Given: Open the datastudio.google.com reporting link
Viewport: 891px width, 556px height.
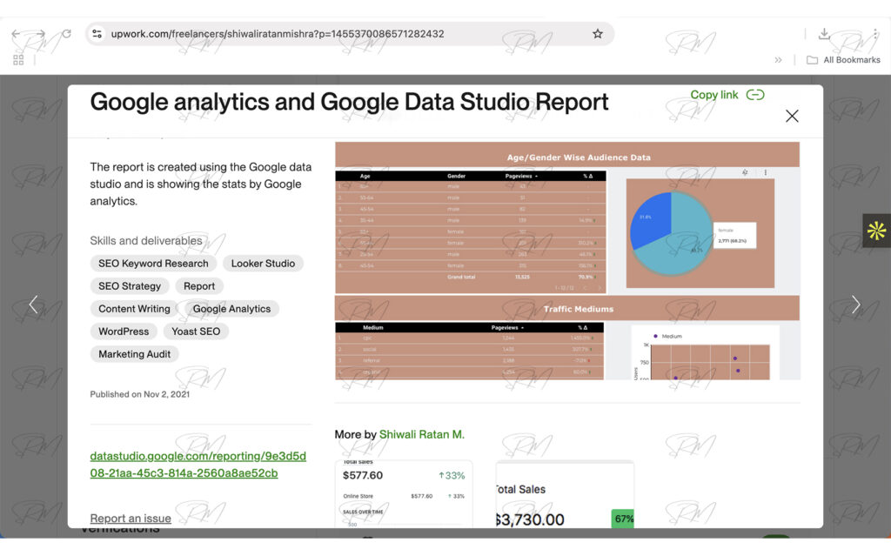Looking at the screenshot, I should 198,465.
